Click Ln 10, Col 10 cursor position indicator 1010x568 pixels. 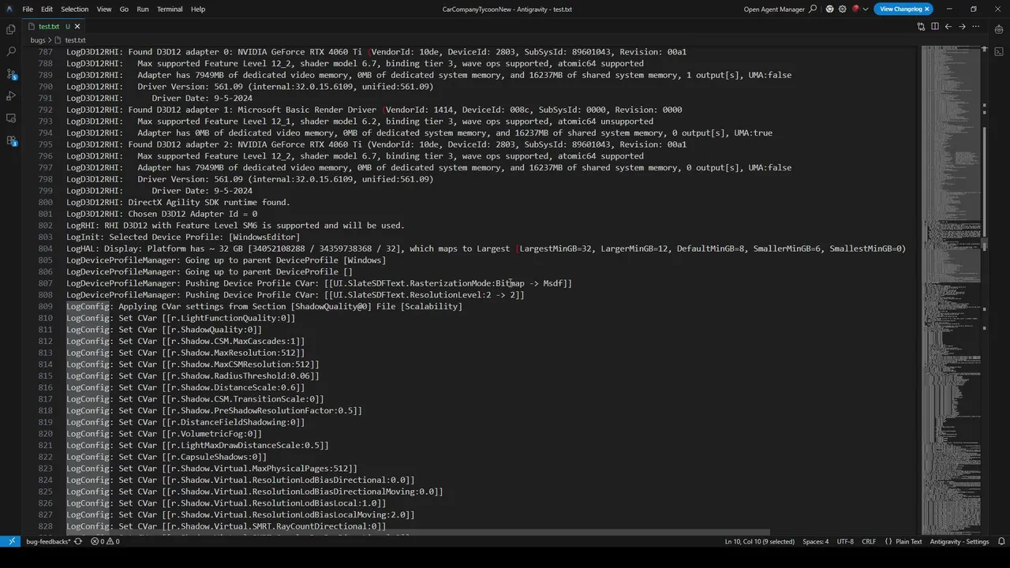coord(760,541)
